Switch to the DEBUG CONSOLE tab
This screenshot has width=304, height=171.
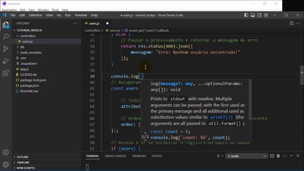115,156
